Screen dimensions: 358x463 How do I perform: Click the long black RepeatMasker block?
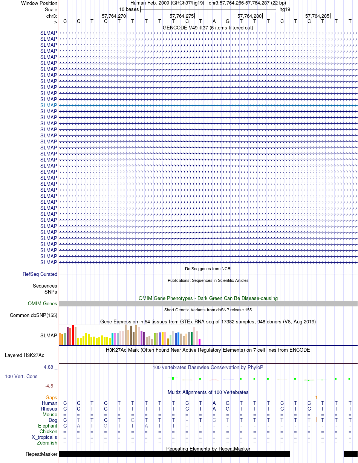(x=174, y=454)
